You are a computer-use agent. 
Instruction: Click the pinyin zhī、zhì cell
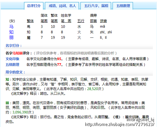coord(106,32)
